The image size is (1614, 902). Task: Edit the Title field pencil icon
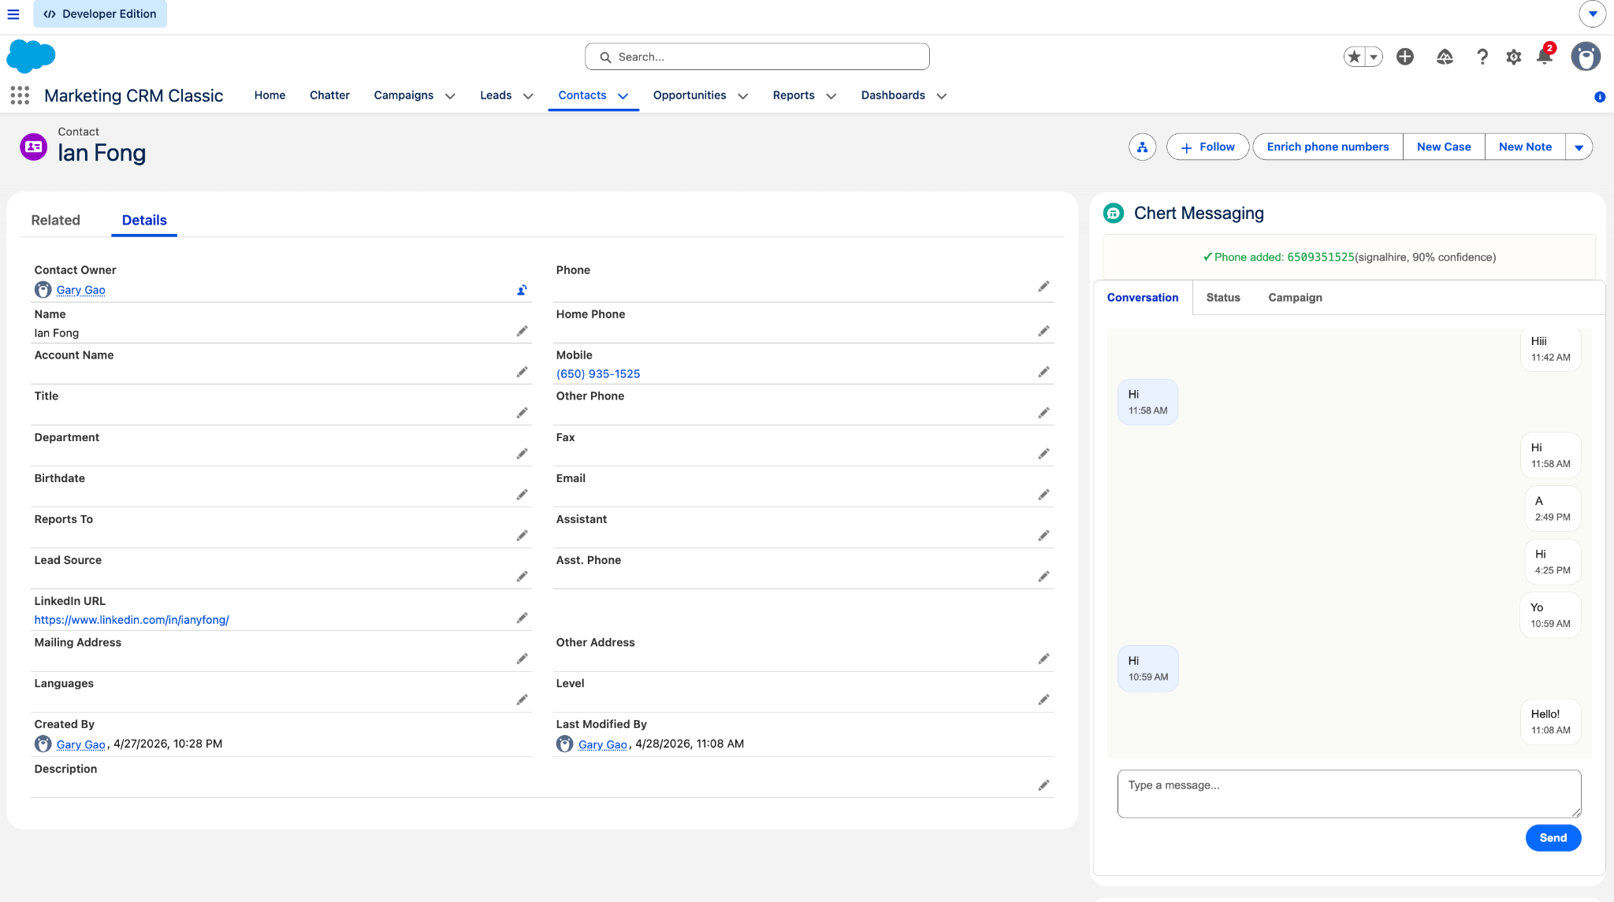(522, 414)
